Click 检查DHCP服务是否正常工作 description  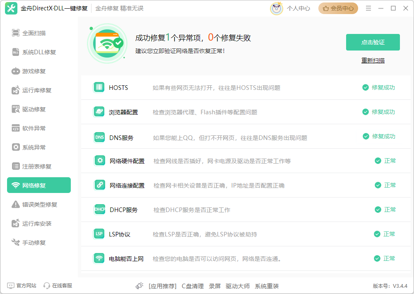tap(192, 210)
